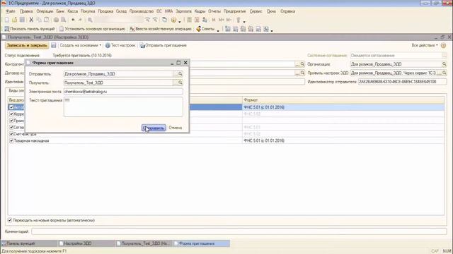Open the Calculator icon in toolbar

coord(189,20)
